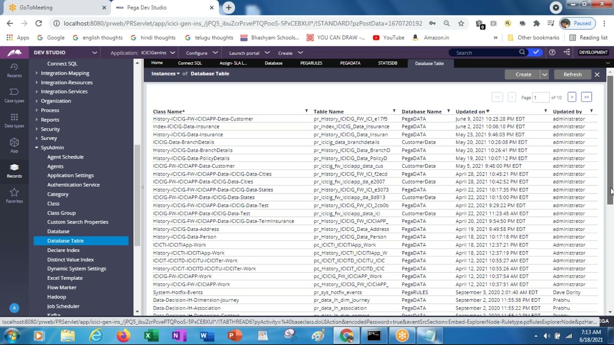Open the Instances dropdown arrow
614x345 pixels.
point(178,74)
